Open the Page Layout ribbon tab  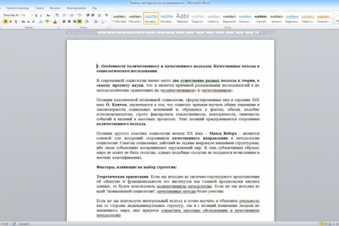point(18,8)
